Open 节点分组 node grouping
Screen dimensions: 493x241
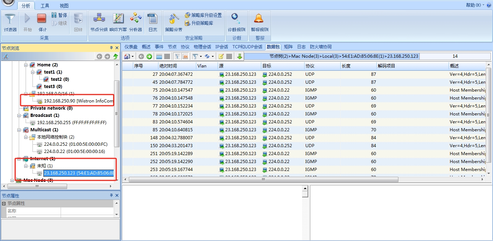tap(99, 22)
